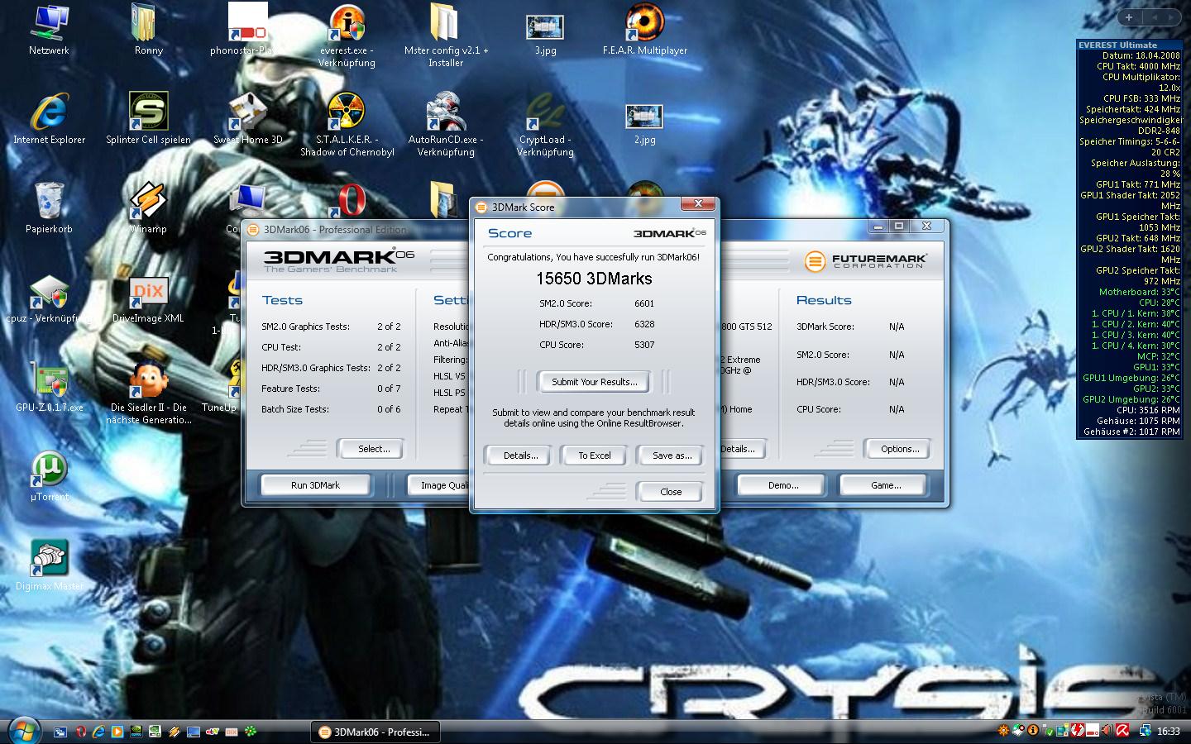Open Winamp from quick launch bar

pos(175,732)
